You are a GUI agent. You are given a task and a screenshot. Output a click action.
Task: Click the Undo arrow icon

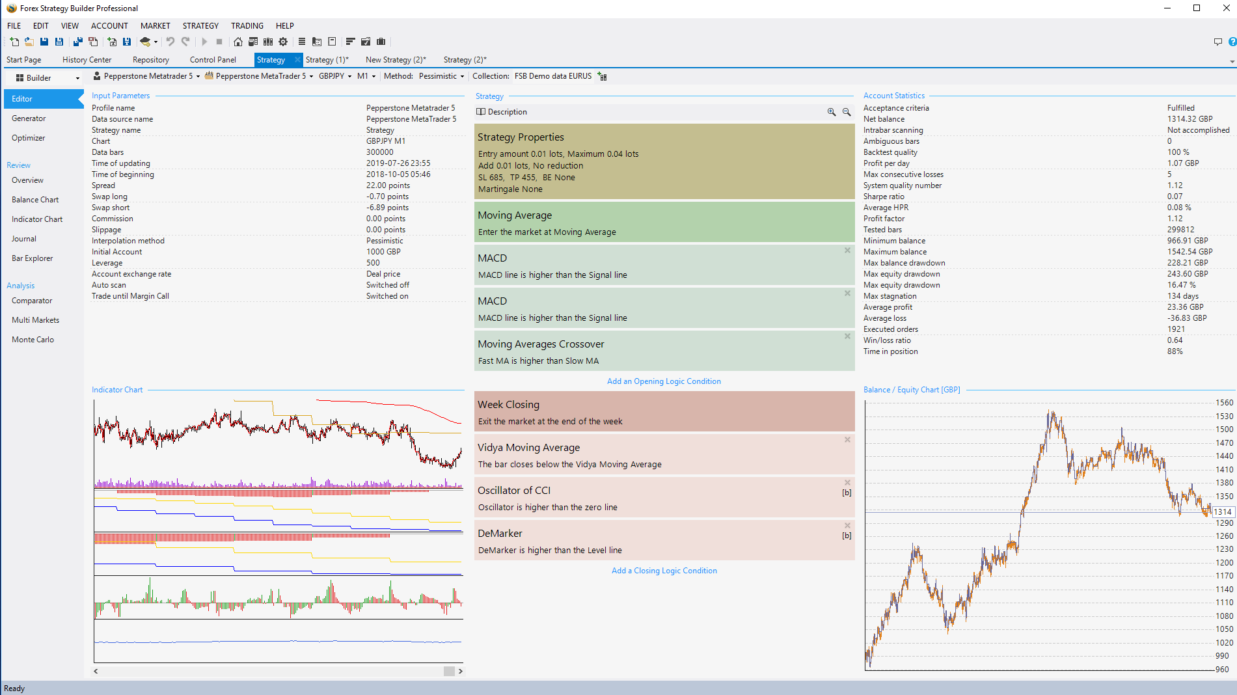(x=170, y=42)
